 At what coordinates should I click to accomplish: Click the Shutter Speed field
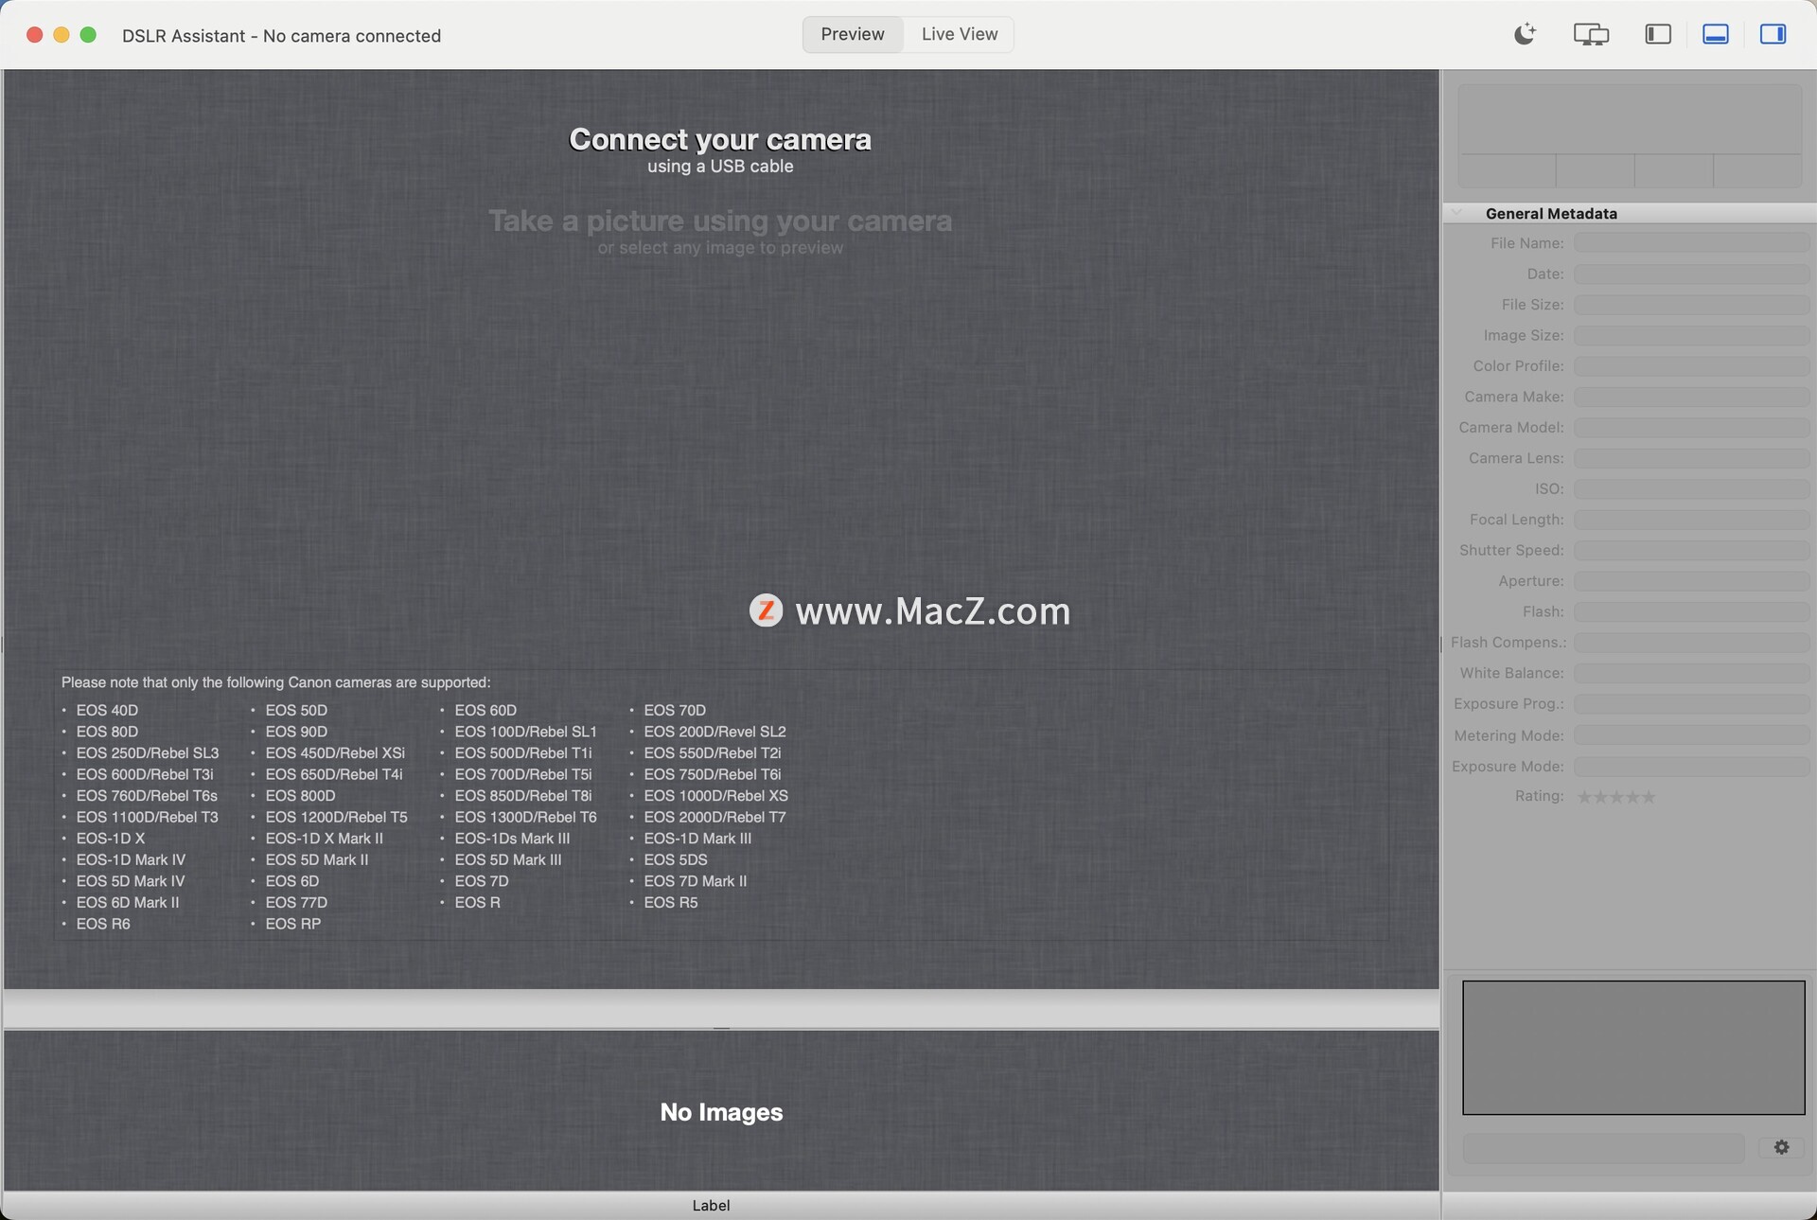(1691, 551)
